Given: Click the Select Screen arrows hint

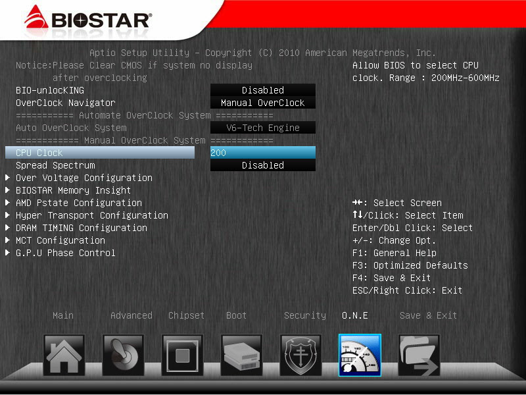Looking at the screenshot, I should pos(397,203).
